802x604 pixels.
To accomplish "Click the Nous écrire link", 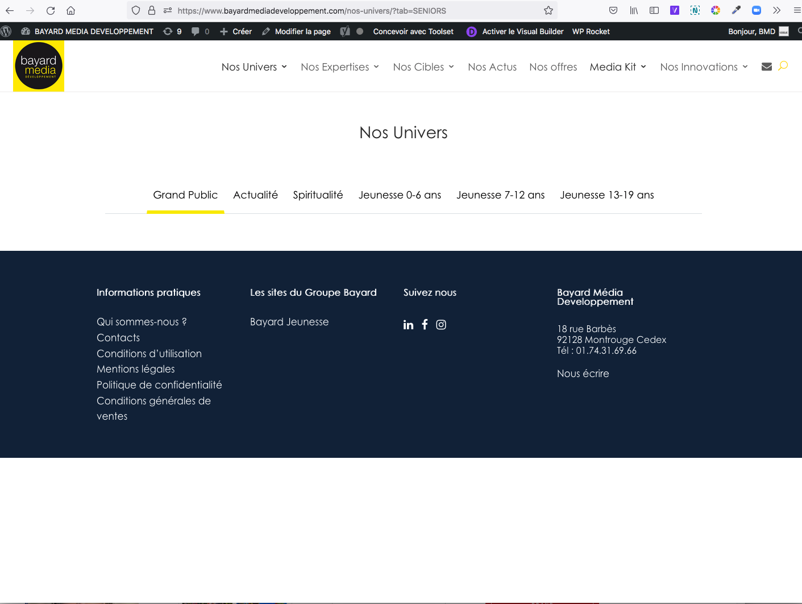I will pos(583,374).
